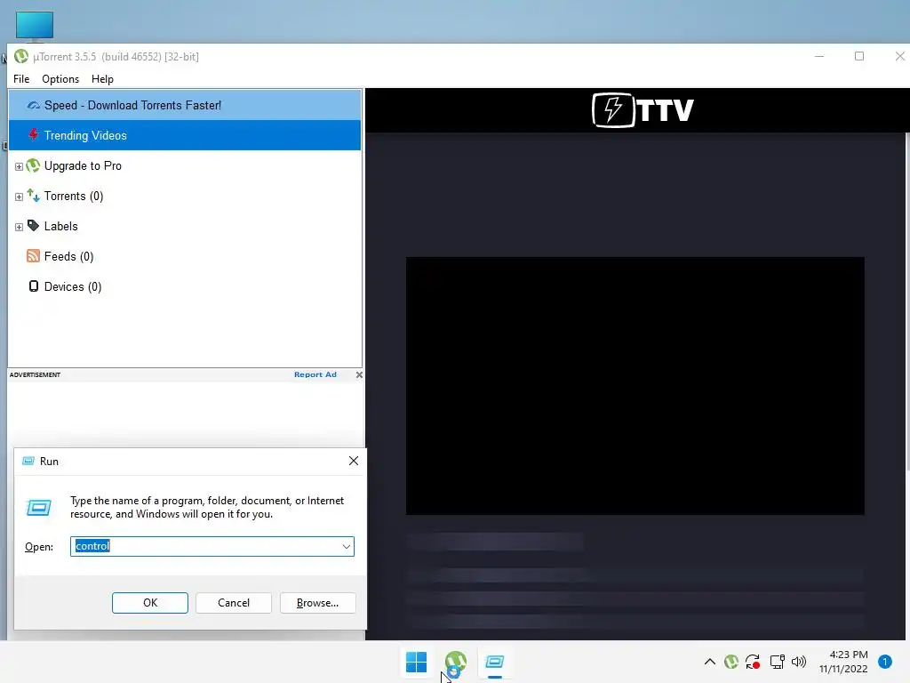
Task: Close the Run dialog
Action: click(354, 462)
